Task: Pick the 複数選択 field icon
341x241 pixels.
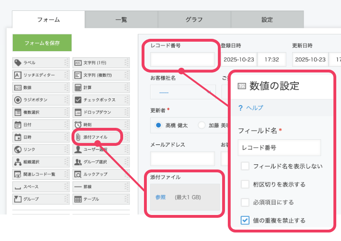Action: 18,112
